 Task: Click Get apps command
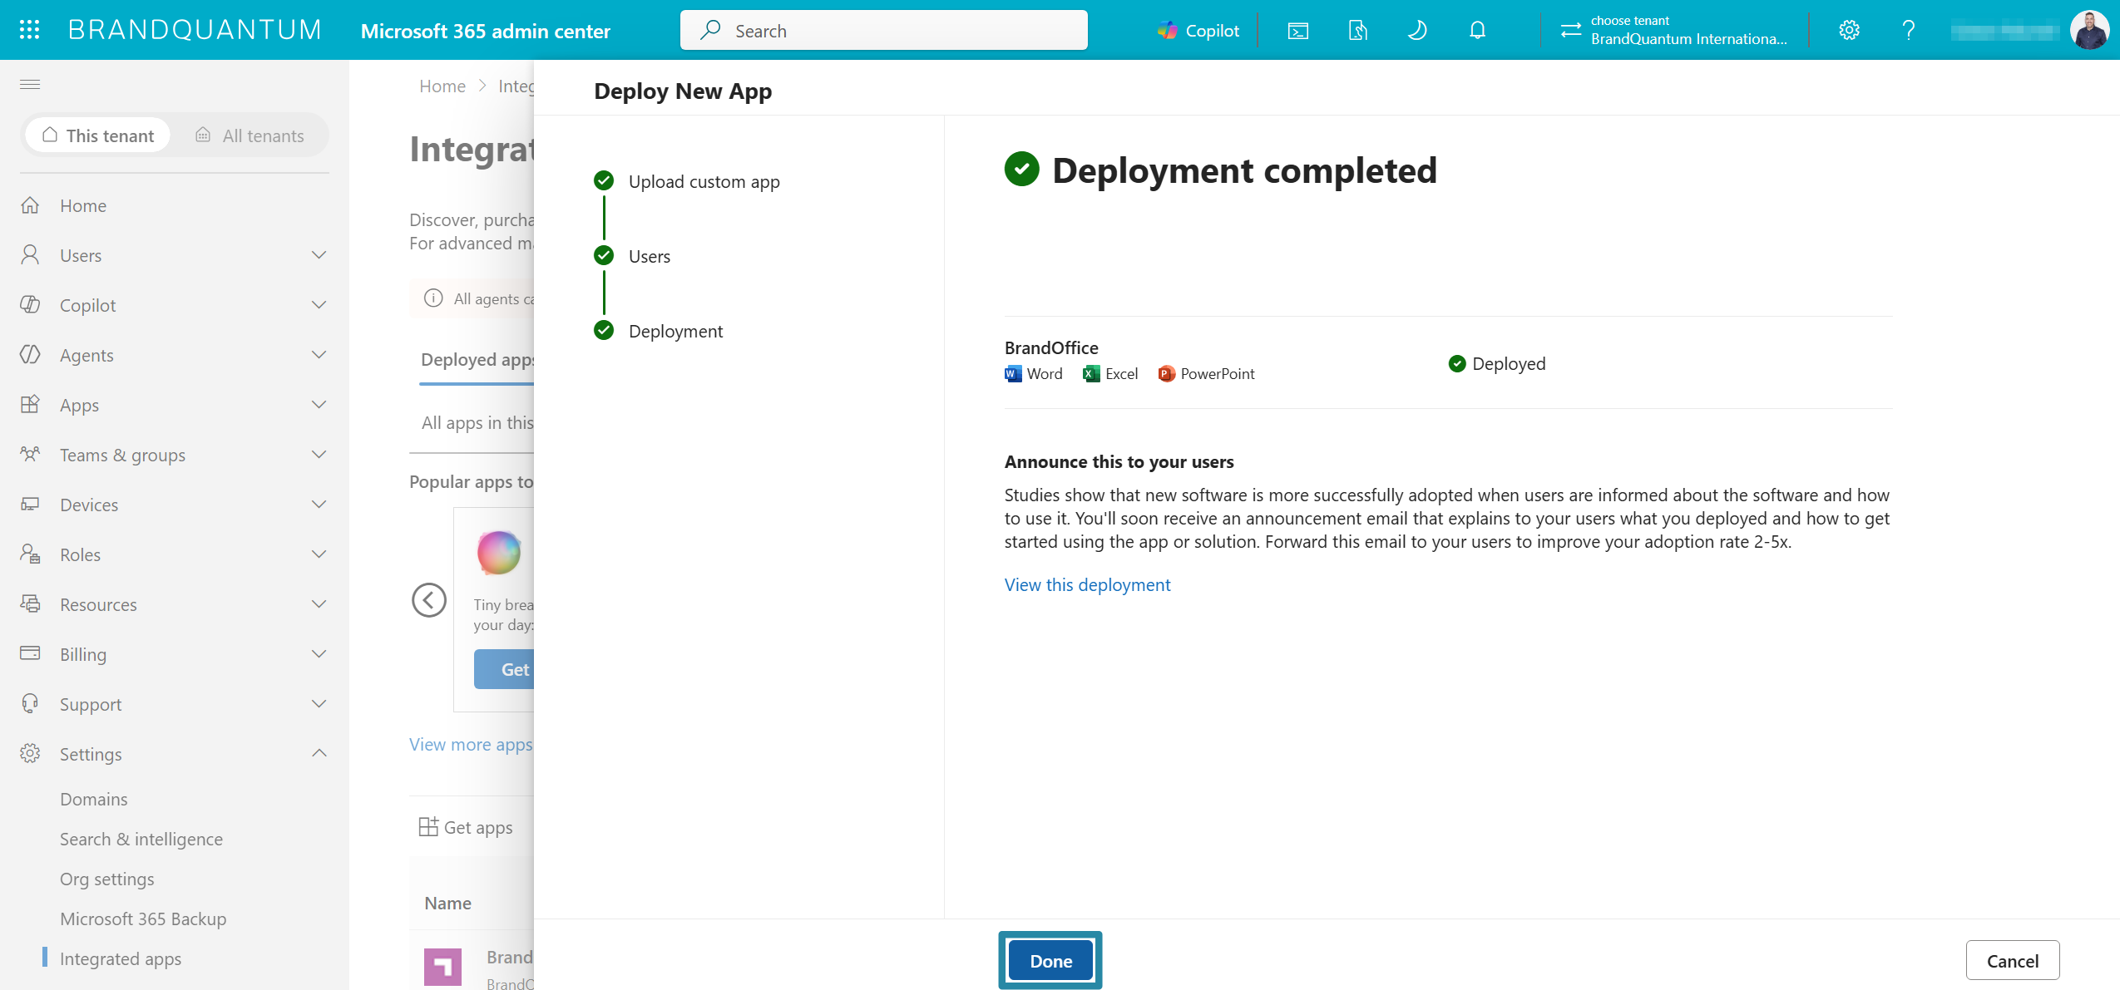click(466, 827)
